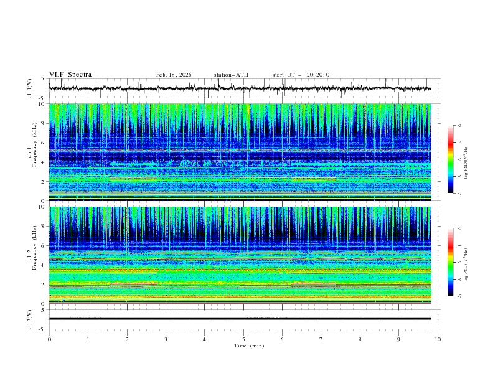
Task: Select the "start UT = 20:20:0" label
Action: (x=301, y=75)
